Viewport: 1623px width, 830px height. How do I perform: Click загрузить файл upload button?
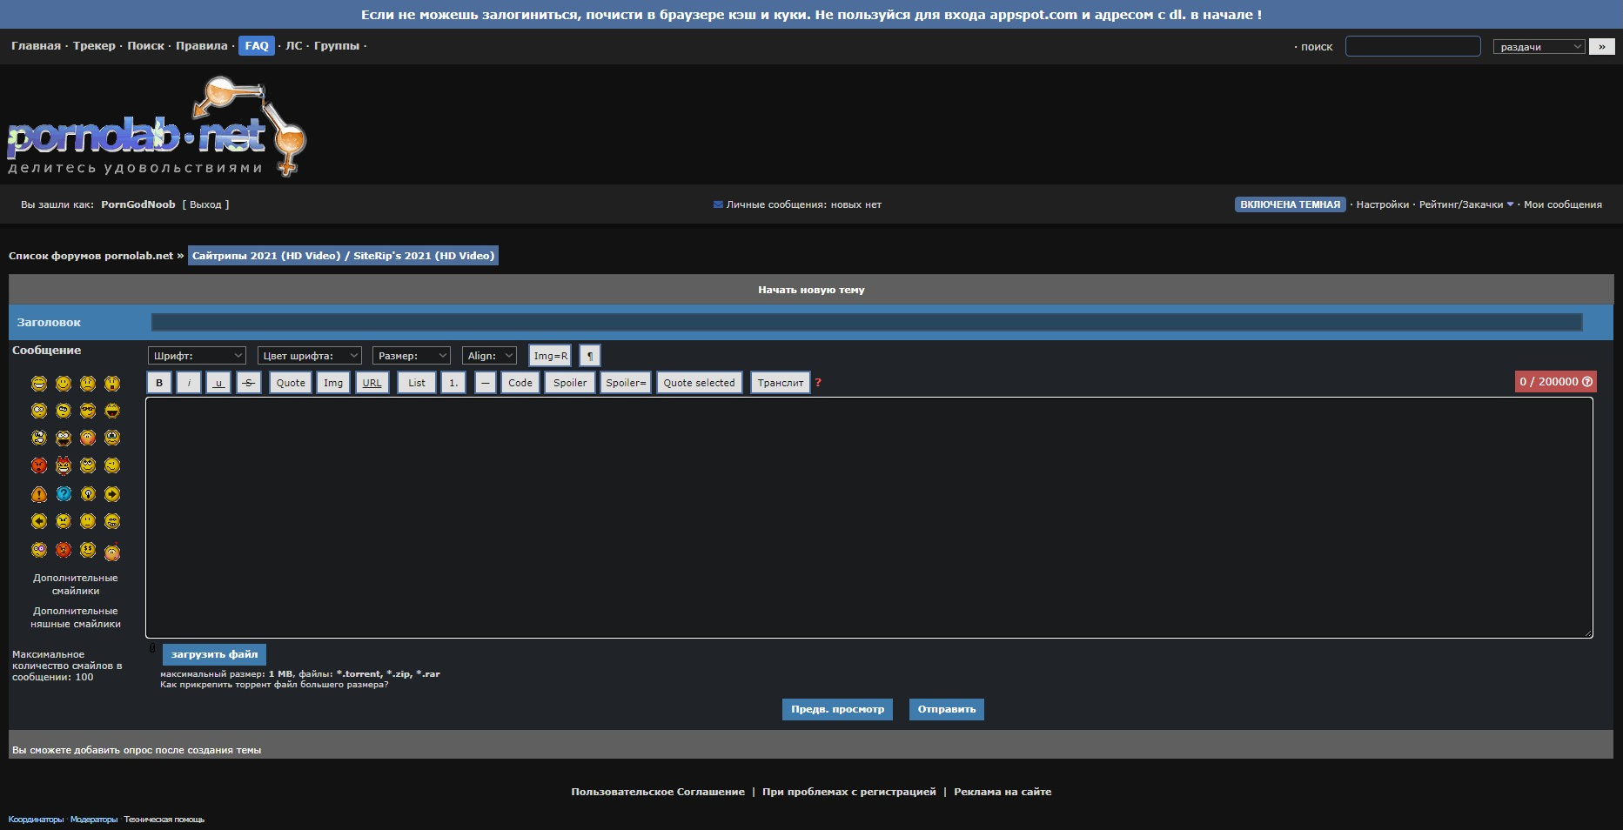click(x=214, y=654)
